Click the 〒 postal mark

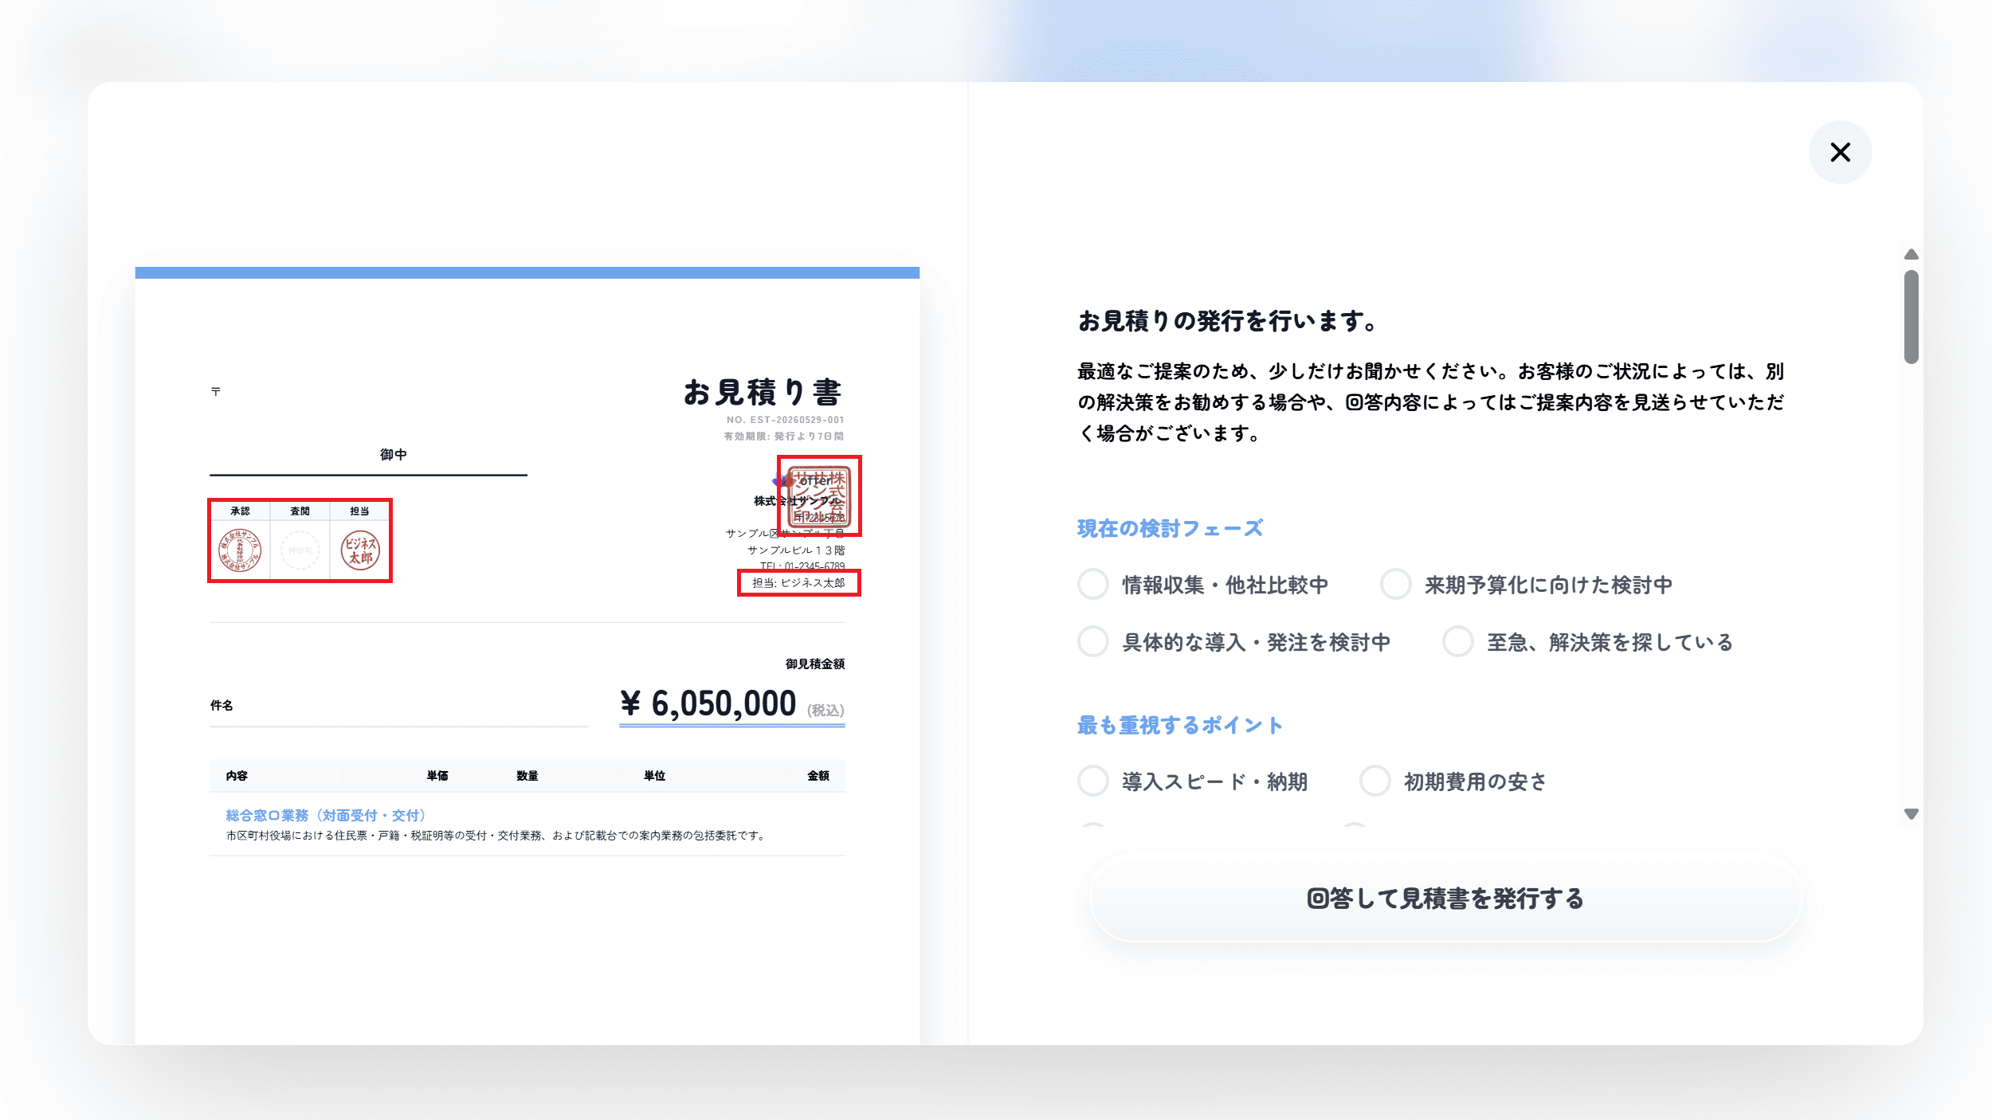click(215, 391)
